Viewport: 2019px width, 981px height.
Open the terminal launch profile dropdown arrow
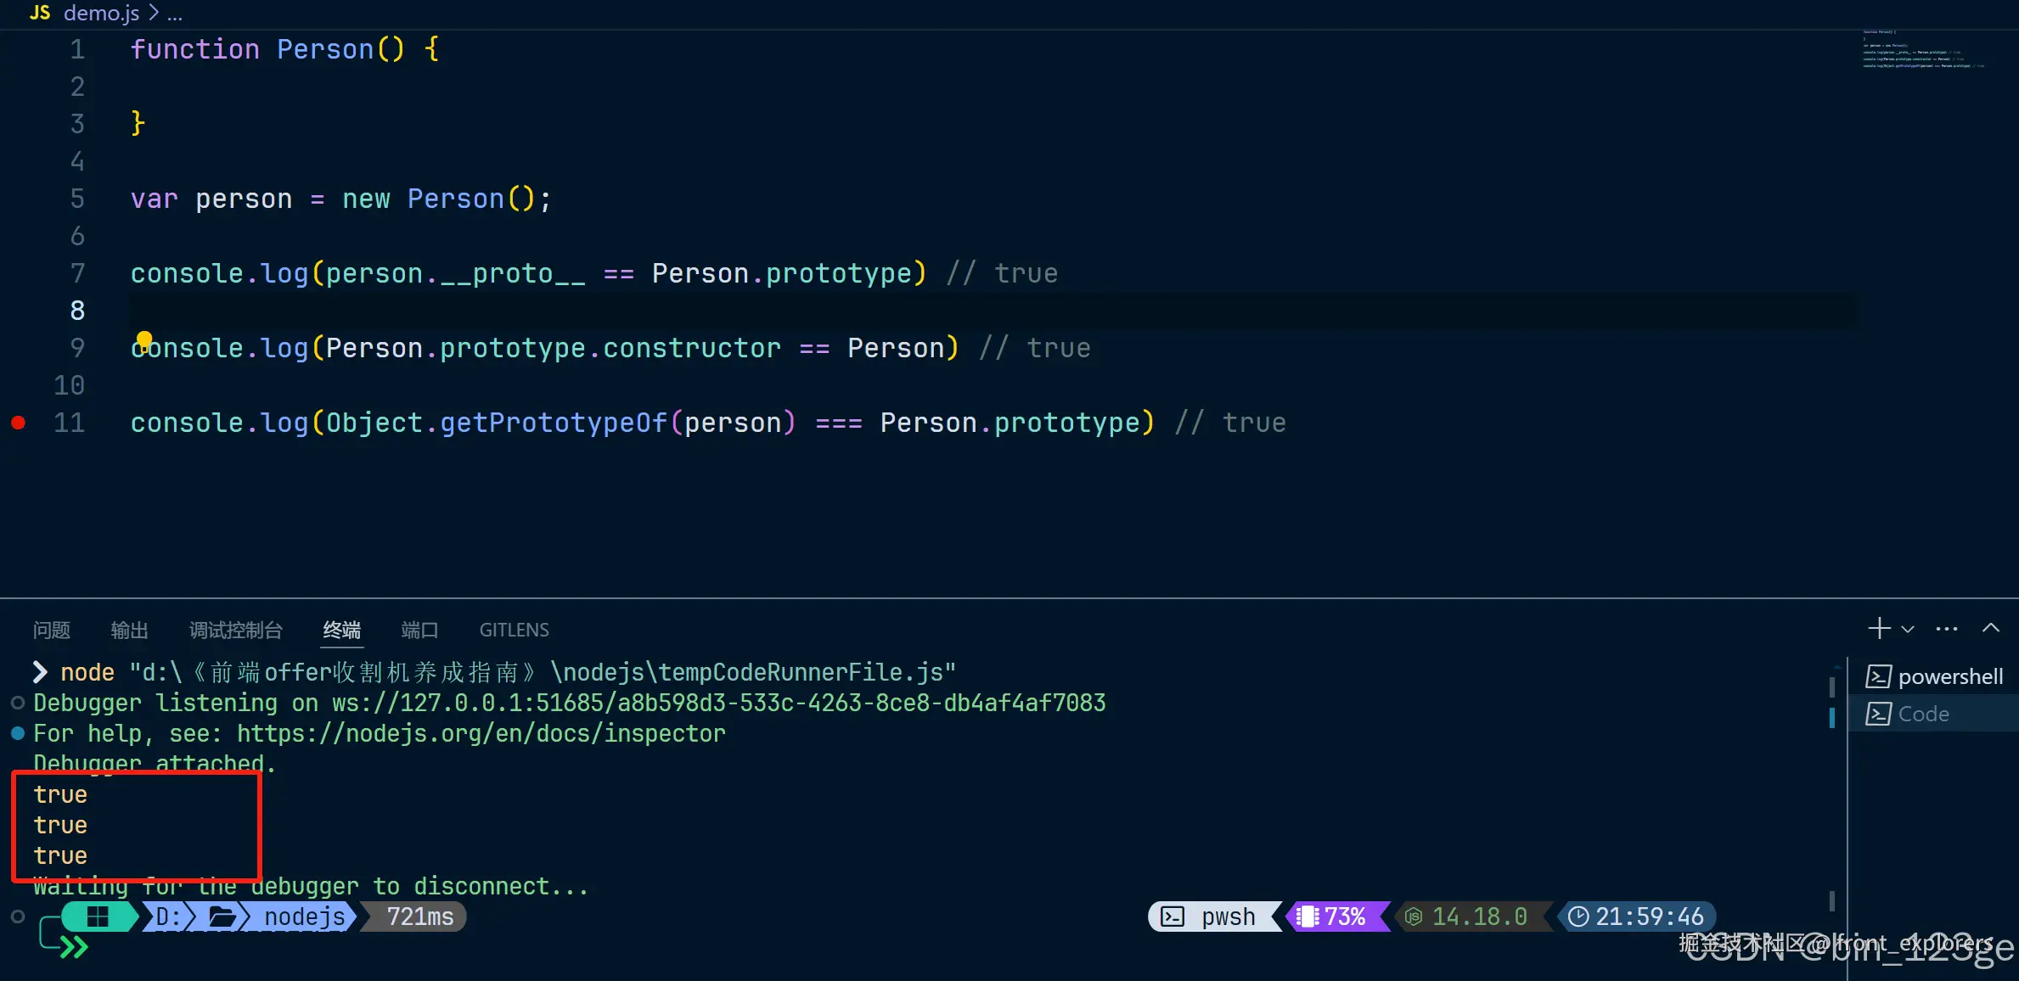tap(1908, 629)
